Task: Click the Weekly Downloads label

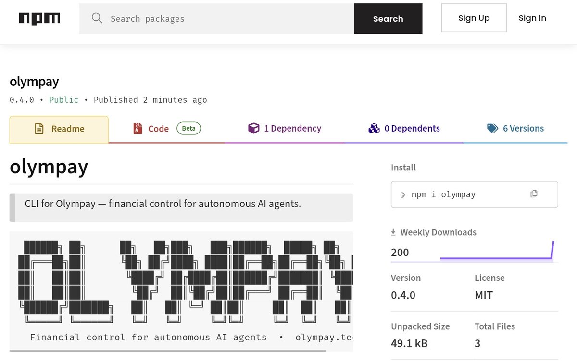Action: [x=438, y=232]
